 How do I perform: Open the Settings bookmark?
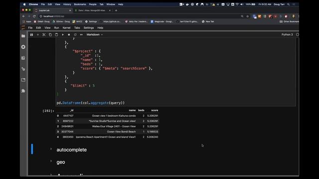[91, 21]
